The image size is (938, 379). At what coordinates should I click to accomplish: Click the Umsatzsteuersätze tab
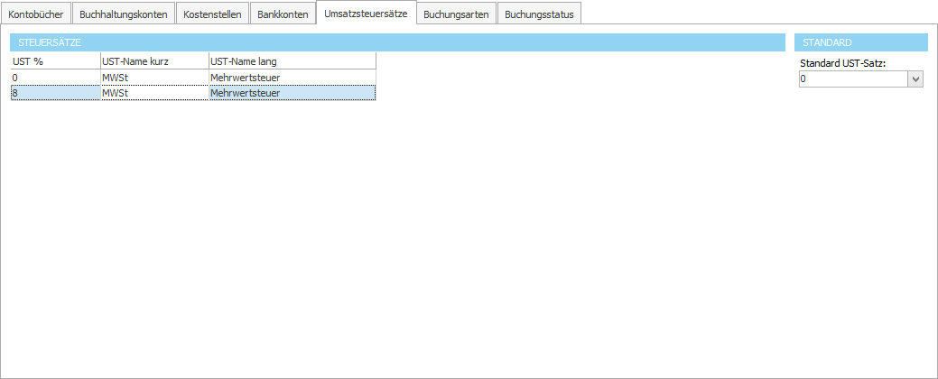pyautogui.click(x=366, y=14)
